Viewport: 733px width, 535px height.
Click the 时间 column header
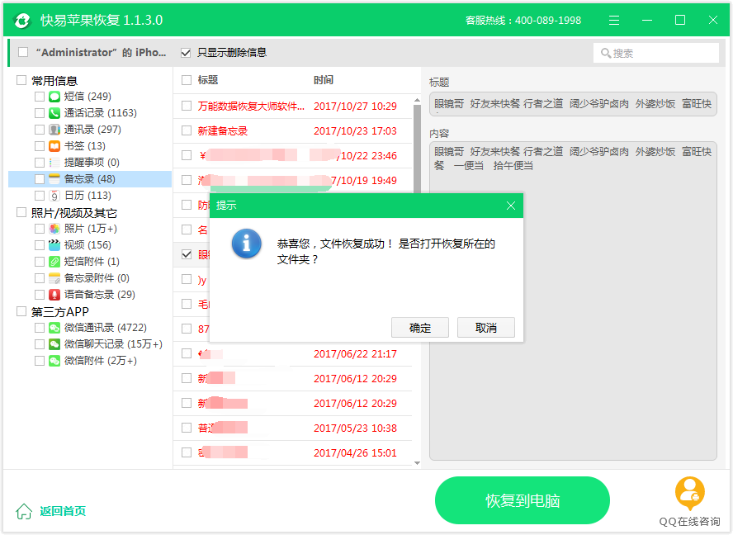pyautogui.click(x=323, y=80)
